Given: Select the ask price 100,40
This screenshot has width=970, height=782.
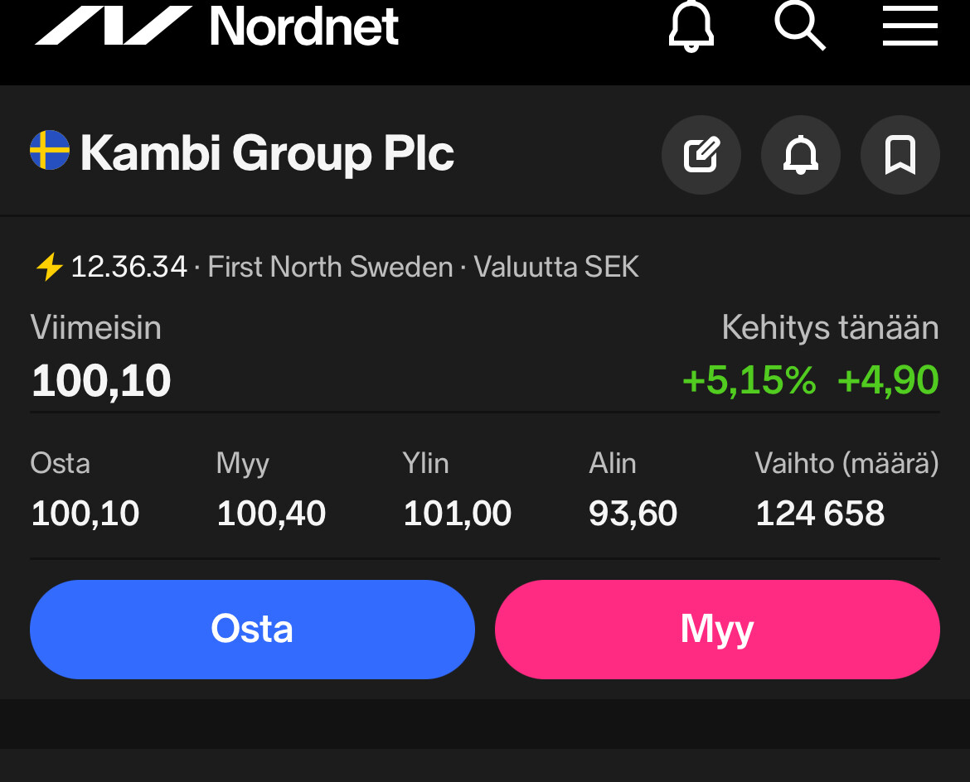Looking at the screenshot, I should point(271,514).
